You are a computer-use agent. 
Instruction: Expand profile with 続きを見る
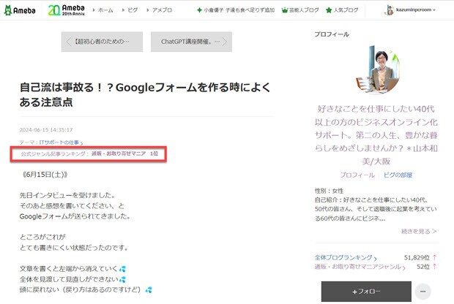point(419,231)
